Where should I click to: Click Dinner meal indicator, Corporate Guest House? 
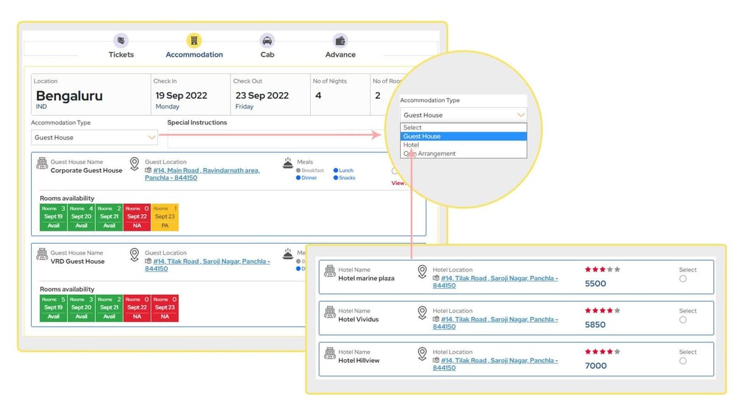pyautogui.click(x=306, y=178)
